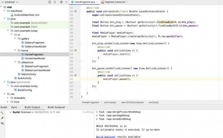Collapse the ui package arrow

click(12, 35)
